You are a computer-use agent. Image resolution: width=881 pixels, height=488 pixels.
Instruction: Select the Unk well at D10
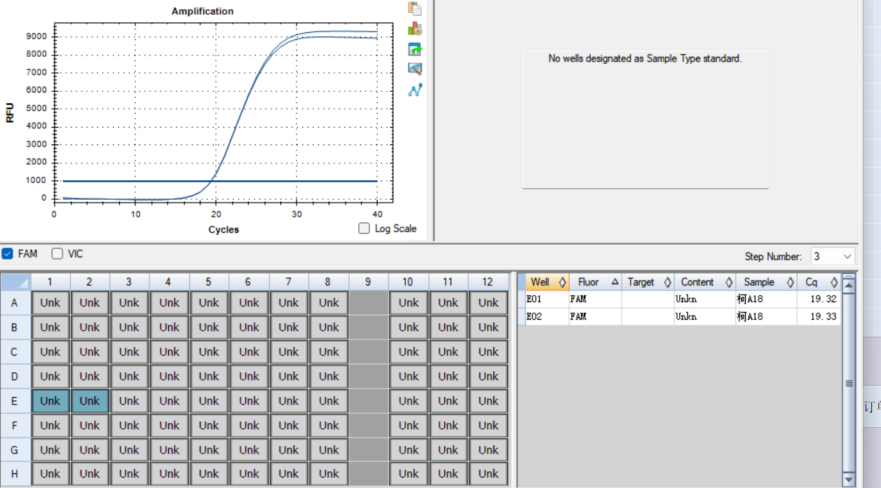(409, 377)
